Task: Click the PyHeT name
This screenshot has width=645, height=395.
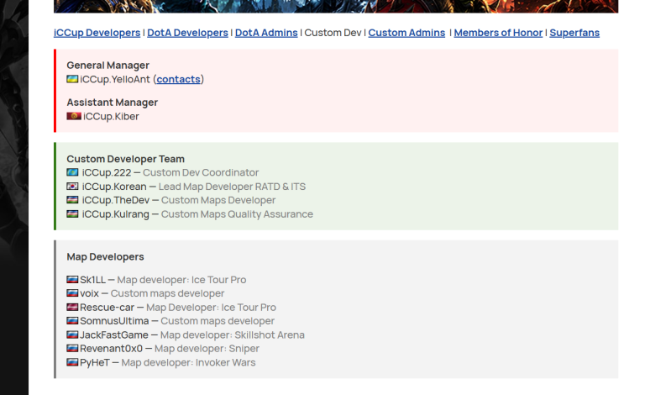Action: point(95,362)
